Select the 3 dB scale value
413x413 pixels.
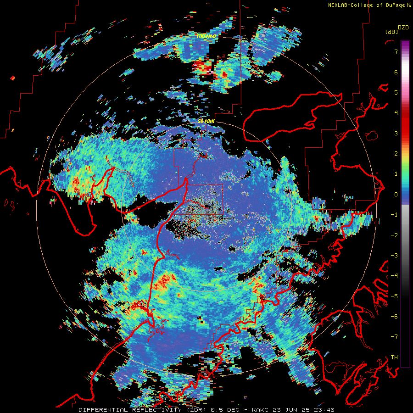396,133
